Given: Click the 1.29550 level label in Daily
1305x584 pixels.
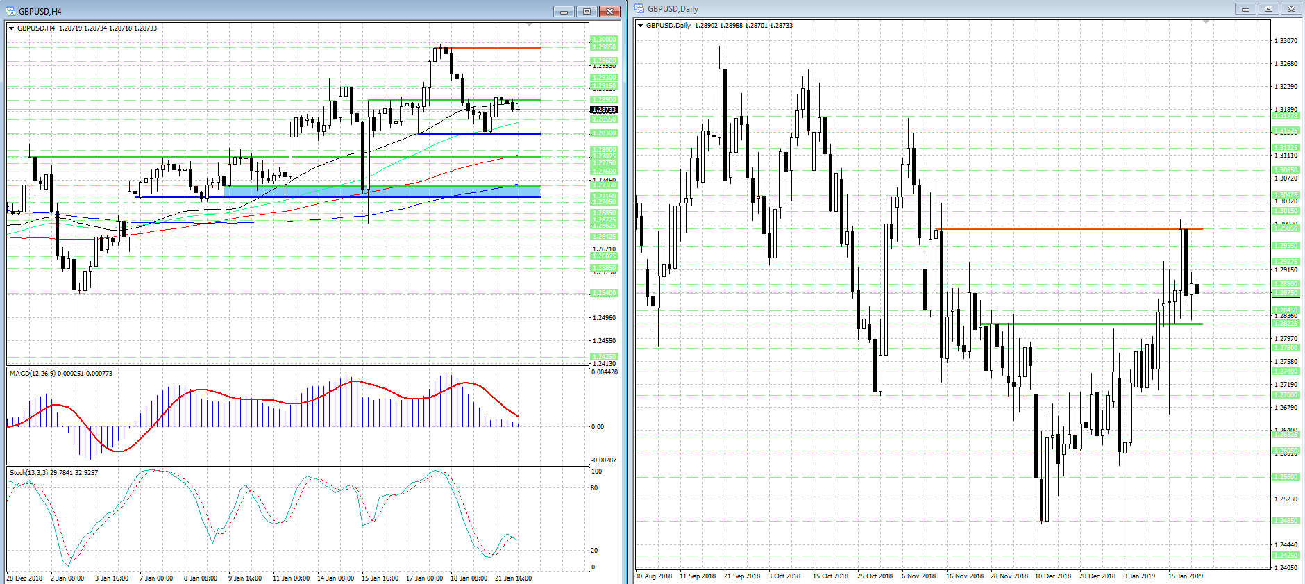Looking at the screenshot, I should point(1286,246).
